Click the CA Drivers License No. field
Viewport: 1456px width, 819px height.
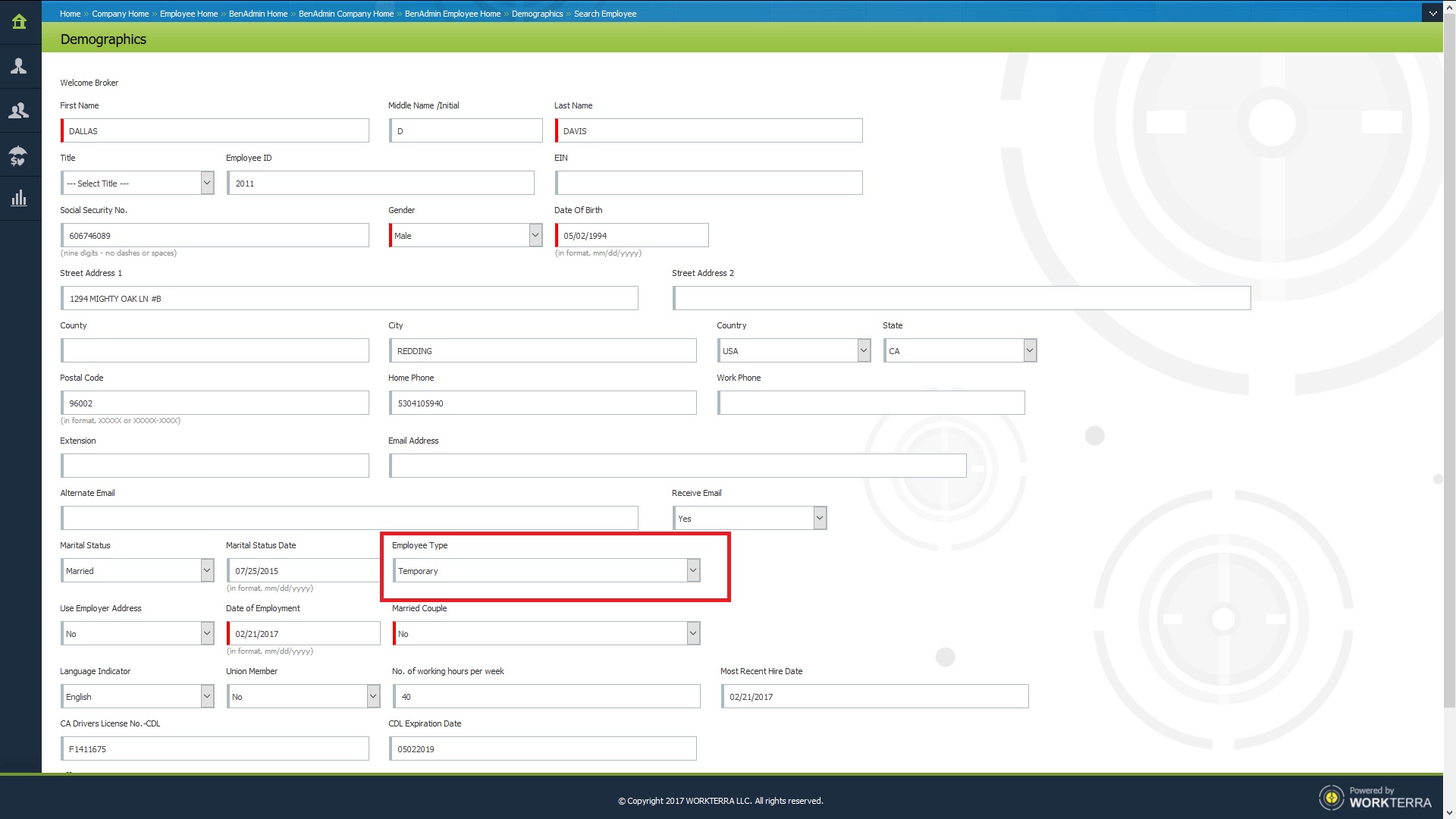click(215, 748)
